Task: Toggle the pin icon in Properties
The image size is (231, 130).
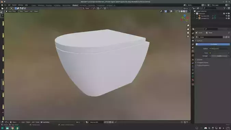Action: pos(229,33)
